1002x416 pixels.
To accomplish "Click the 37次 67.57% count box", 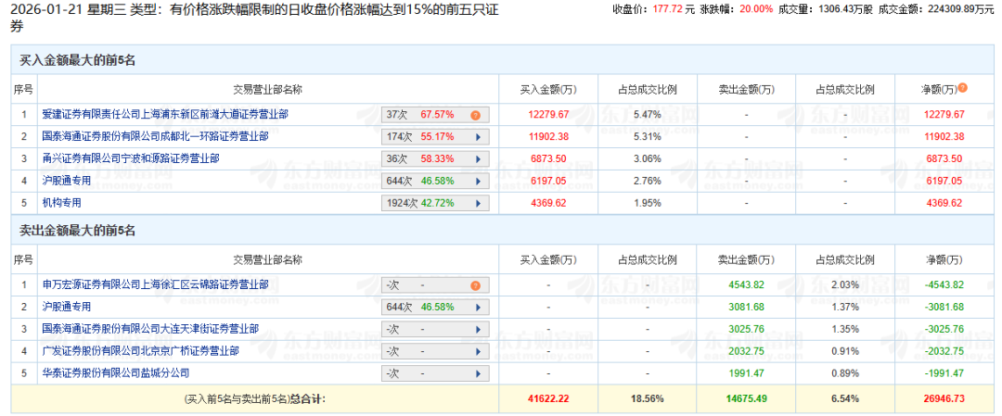I will (x=422, y=115).
